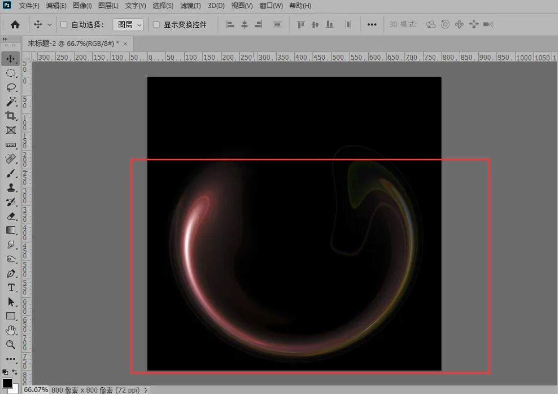558x394 pixels.
Task: Select the Gradient tool
Action: click(x=11, y=230)
